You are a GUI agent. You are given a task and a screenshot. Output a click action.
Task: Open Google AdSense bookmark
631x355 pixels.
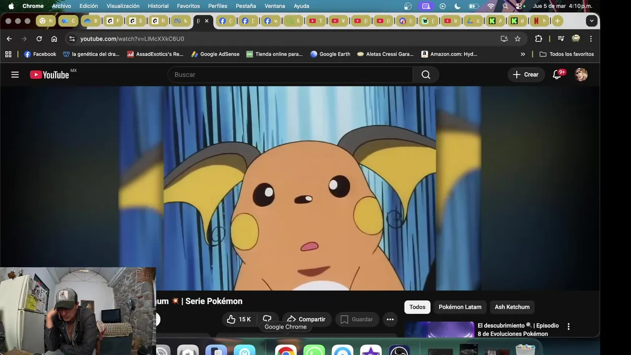215,54
